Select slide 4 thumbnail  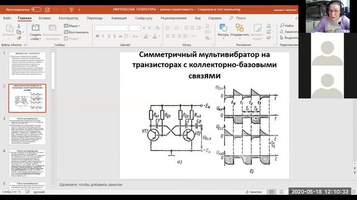click(27, 163)
